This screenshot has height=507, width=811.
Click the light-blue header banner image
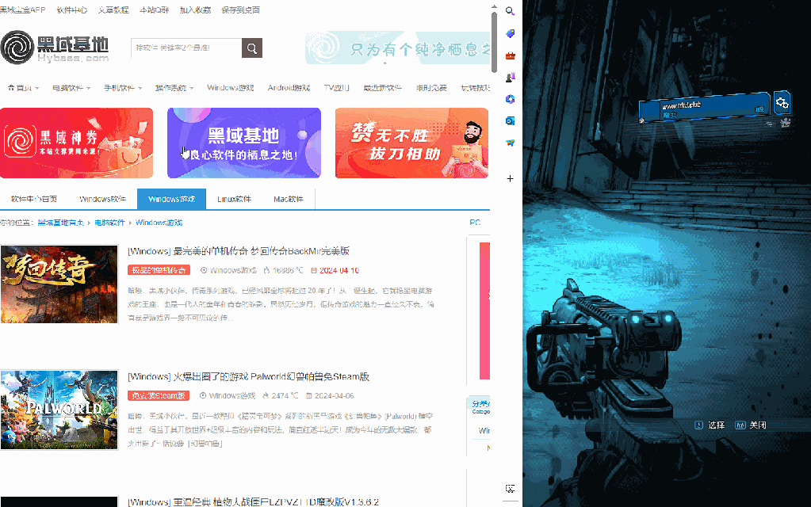[x=397, y=48]
